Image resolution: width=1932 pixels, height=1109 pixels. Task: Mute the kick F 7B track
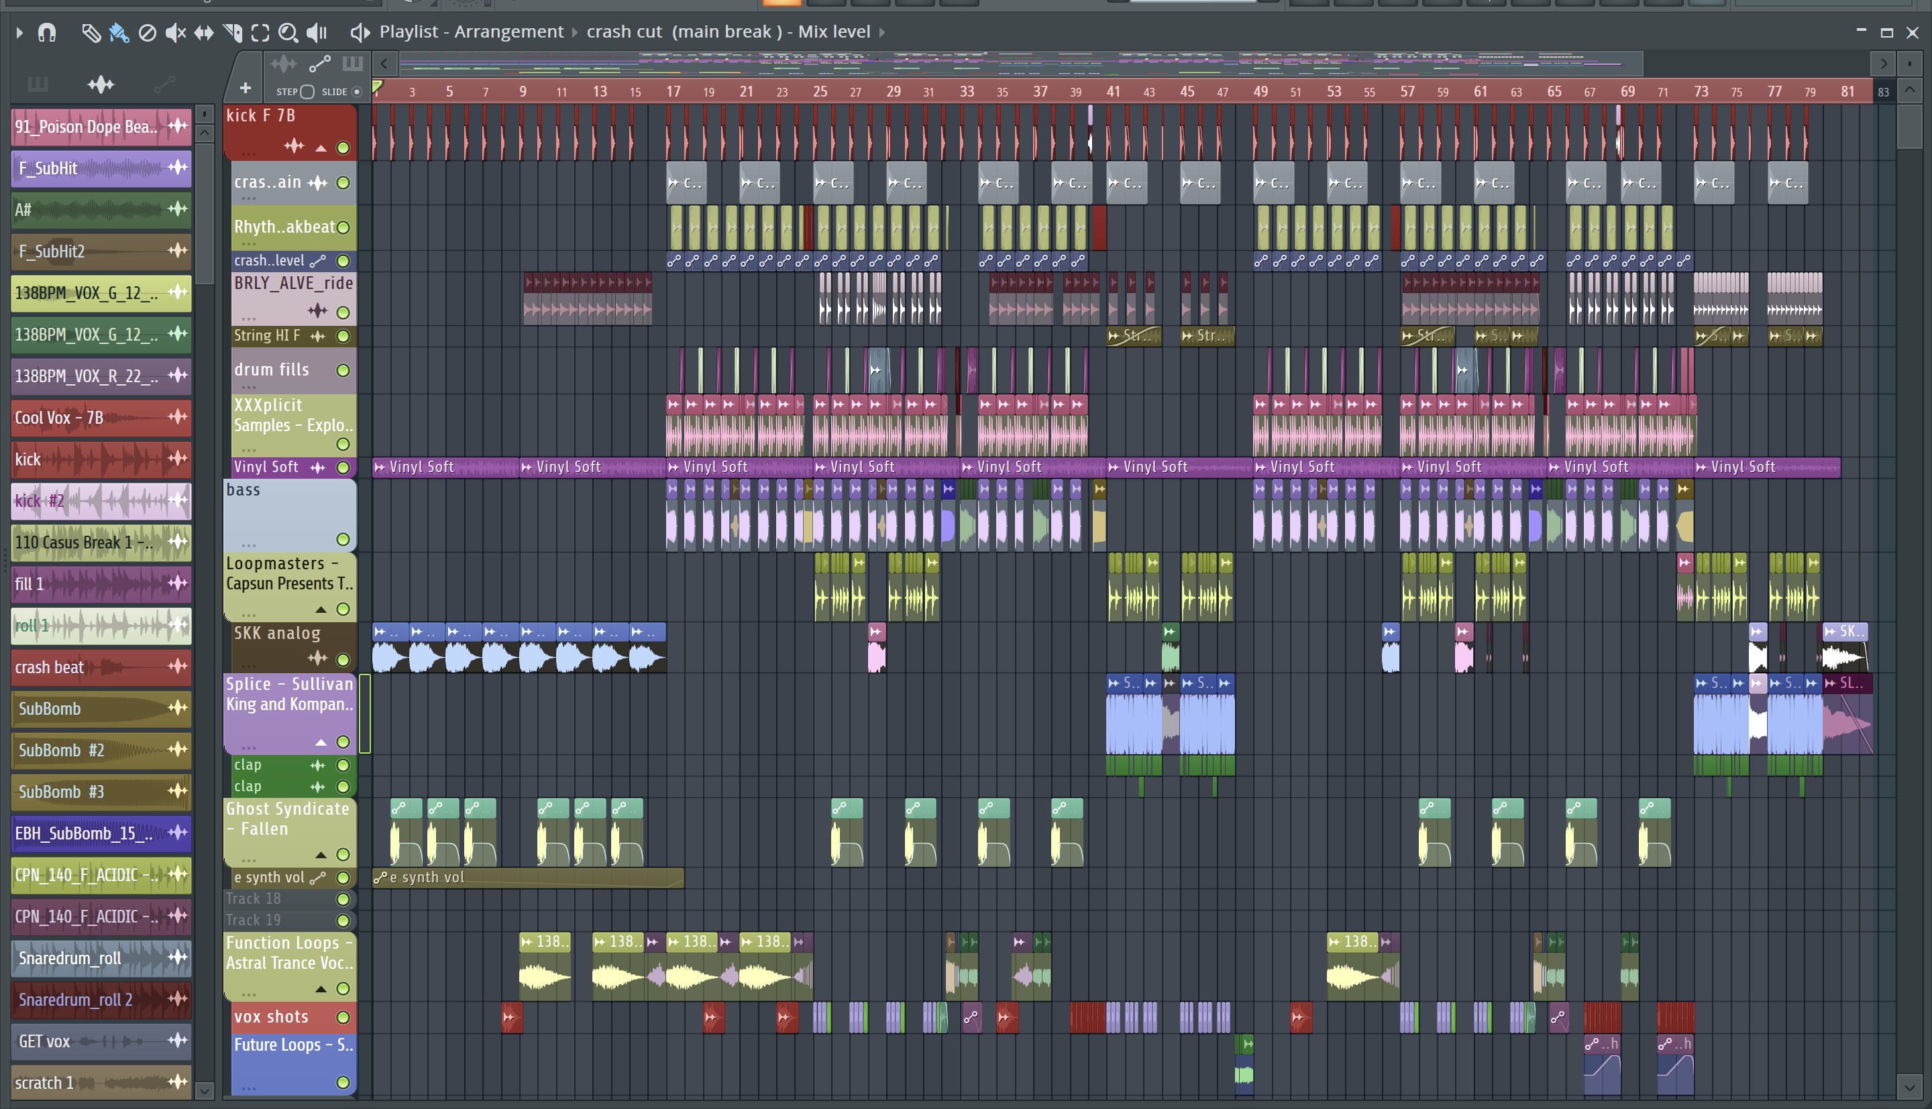pyautogui.click(x=343, y=147)
